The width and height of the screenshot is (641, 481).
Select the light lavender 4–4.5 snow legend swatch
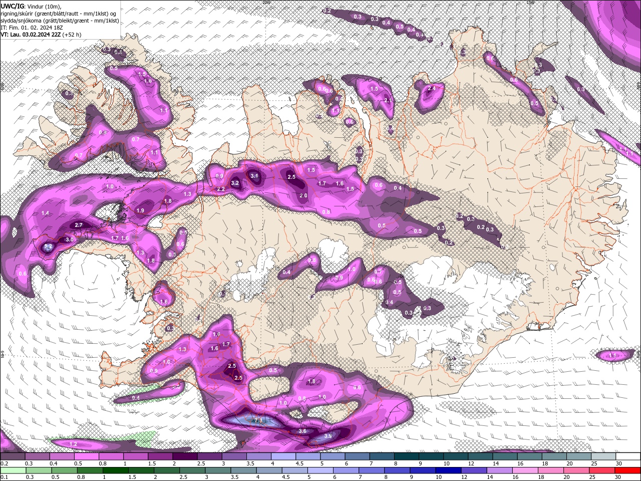pyautogui.click(x=283, y=456)
